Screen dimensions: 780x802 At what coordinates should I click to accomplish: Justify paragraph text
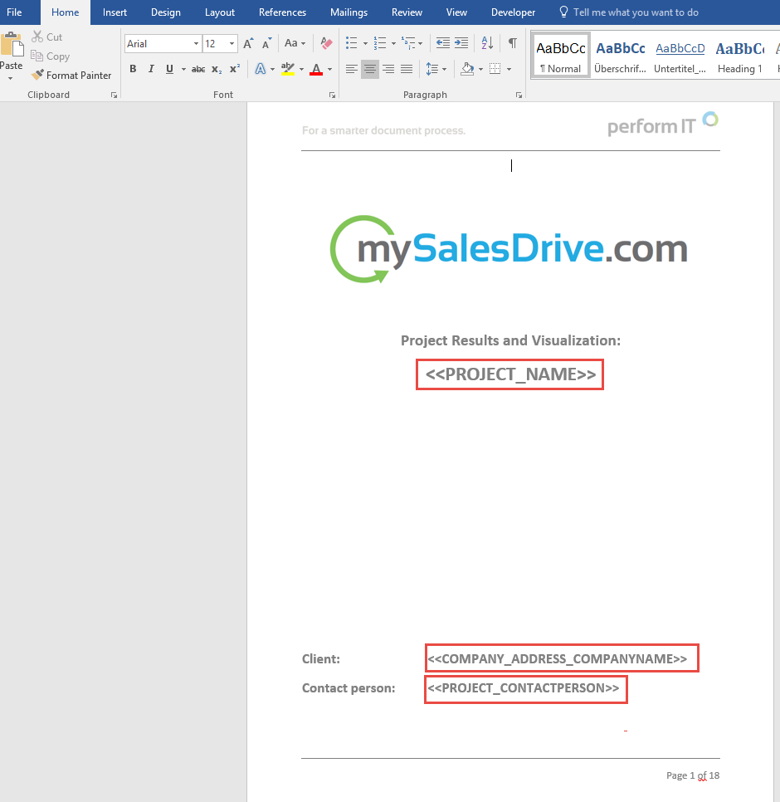pyautogui.click(x=407, y=69)
